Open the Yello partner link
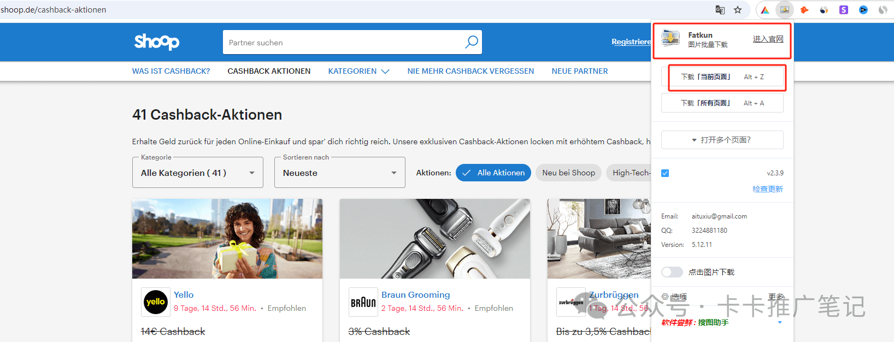Image resolution: width=894 pixels, height=342 pixels. coord(184,295)
